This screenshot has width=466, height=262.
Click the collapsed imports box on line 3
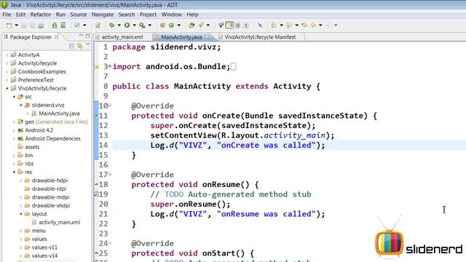(233, 67)
